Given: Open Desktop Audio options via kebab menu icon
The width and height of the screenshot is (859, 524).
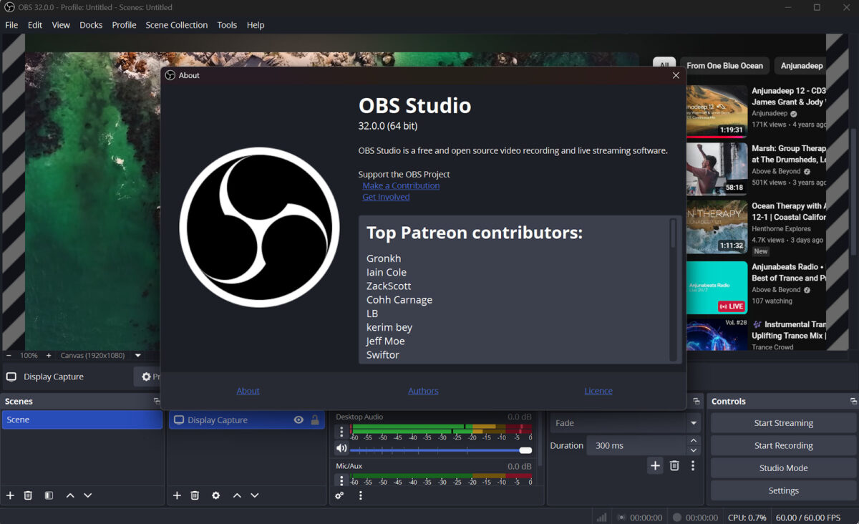Looking at the screenshot, I should [x=341, y=432].
